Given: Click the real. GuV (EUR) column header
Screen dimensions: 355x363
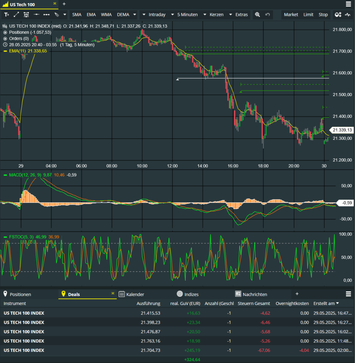Looking at the screenshot, I should coord(185,303).
